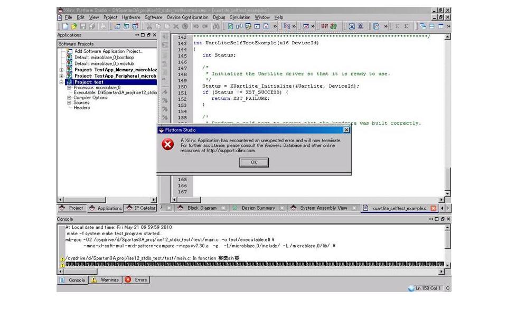Click the red error icon in dialog

click(168, 144)
